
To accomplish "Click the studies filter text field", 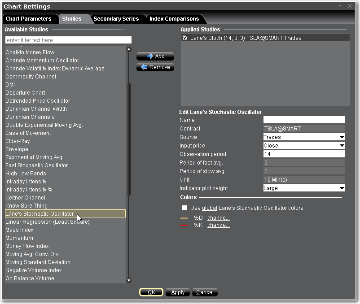I will pos(68,40).
